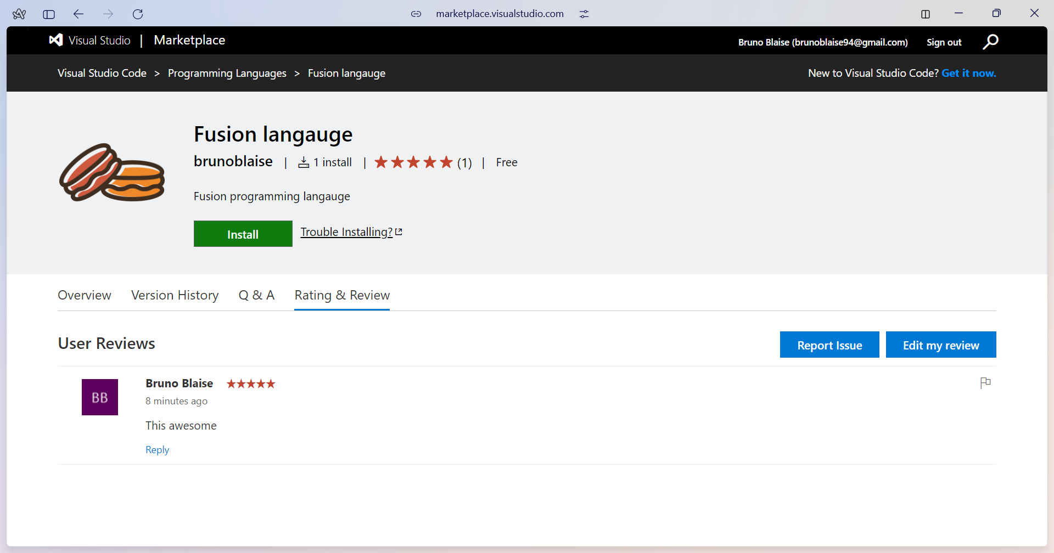
Task: Click the Fusion langauge extension logo image
Action: (112, 173)
